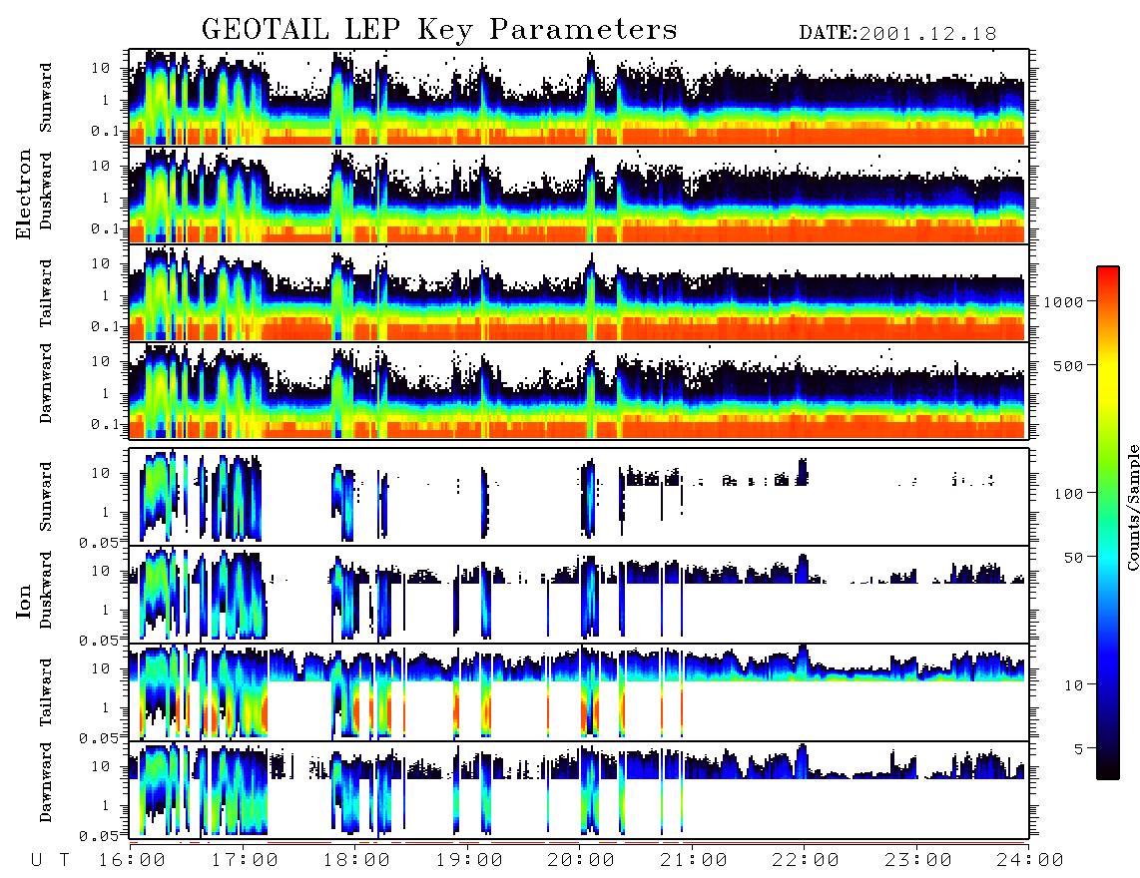
Task: Click the Ion Duskward spectrogram panel
Action: (x=579, y=594)
